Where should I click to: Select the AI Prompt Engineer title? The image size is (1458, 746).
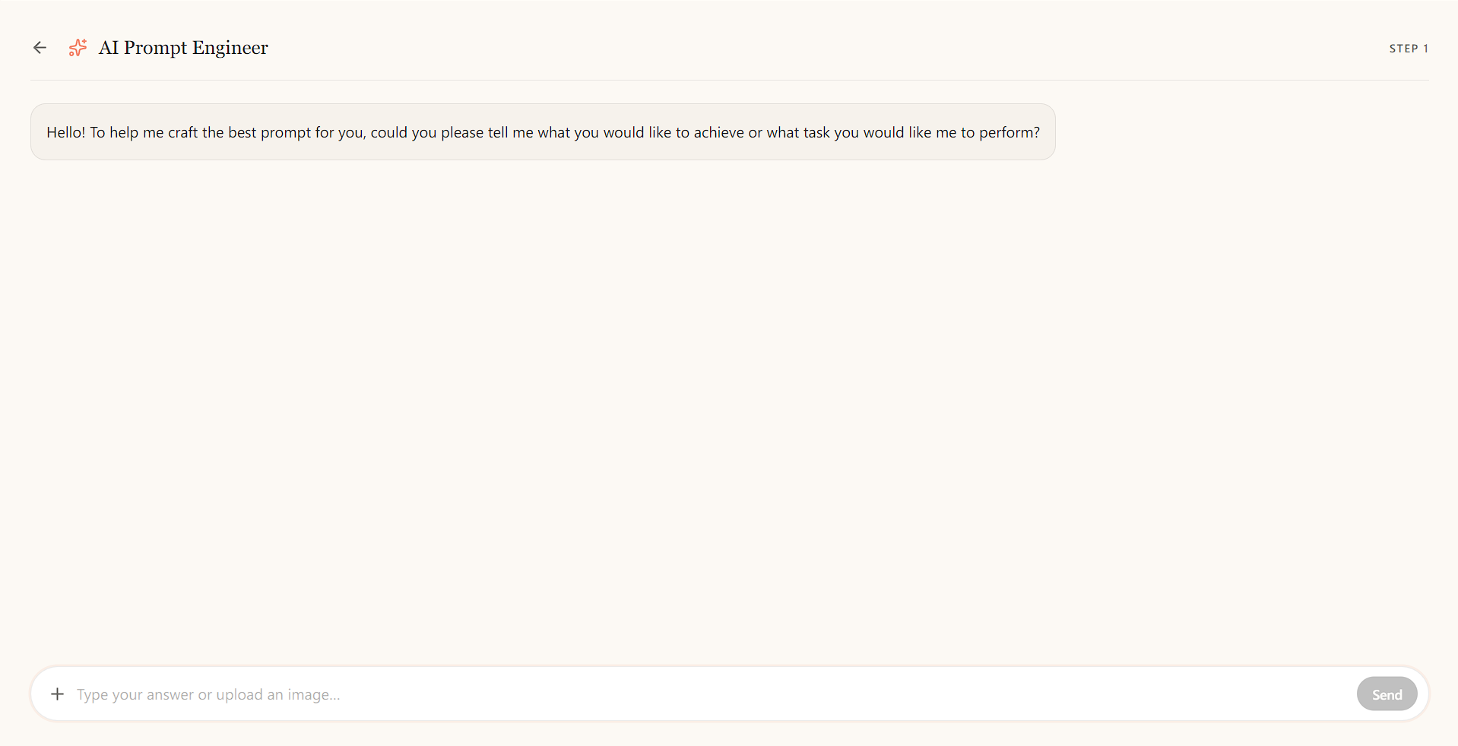(x=182, y=47)
